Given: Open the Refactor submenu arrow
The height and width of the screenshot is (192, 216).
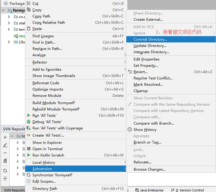Looking at the screenshot, I should pos(125,62).
